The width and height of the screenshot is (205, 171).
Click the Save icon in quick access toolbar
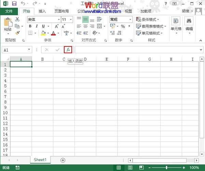pyautogui.click(x=14, y=3)
